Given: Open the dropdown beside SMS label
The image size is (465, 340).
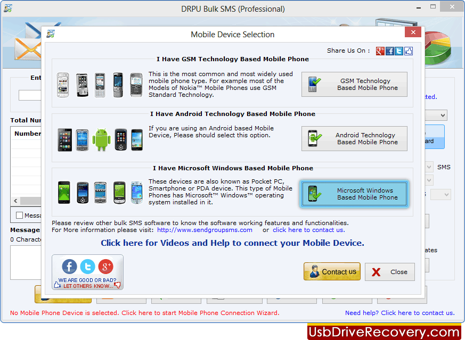Looking at the screenshot, I should tap(429, 167).
